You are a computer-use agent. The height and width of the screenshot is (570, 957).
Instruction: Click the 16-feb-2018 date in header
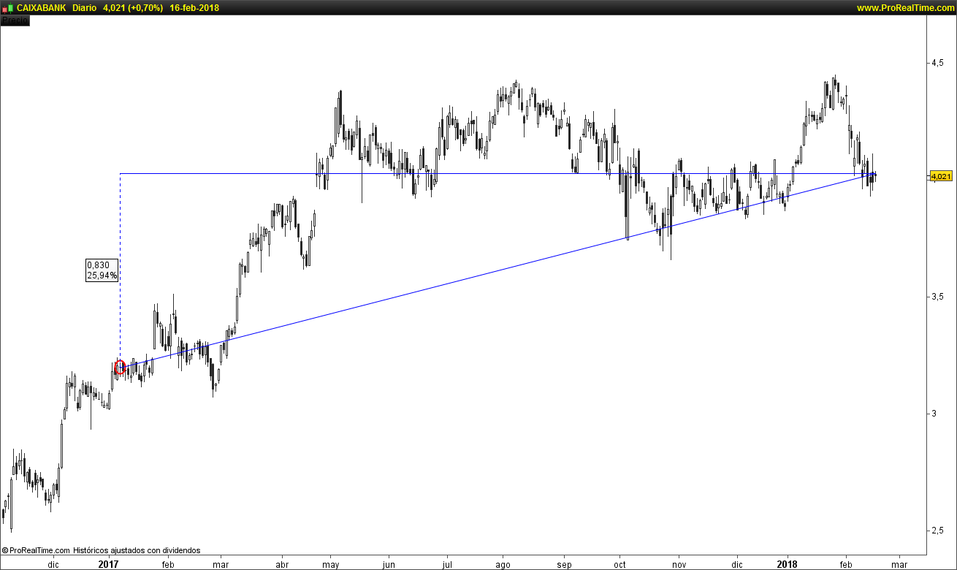click(194, 8)
